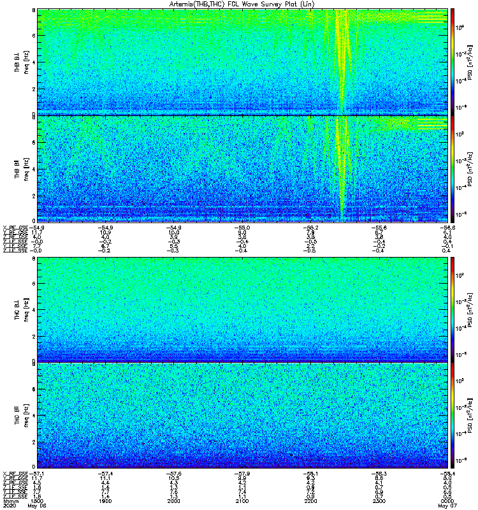Click the 2200 time tick label
Screen dimensions: 478x510
[x=310, y=501]
